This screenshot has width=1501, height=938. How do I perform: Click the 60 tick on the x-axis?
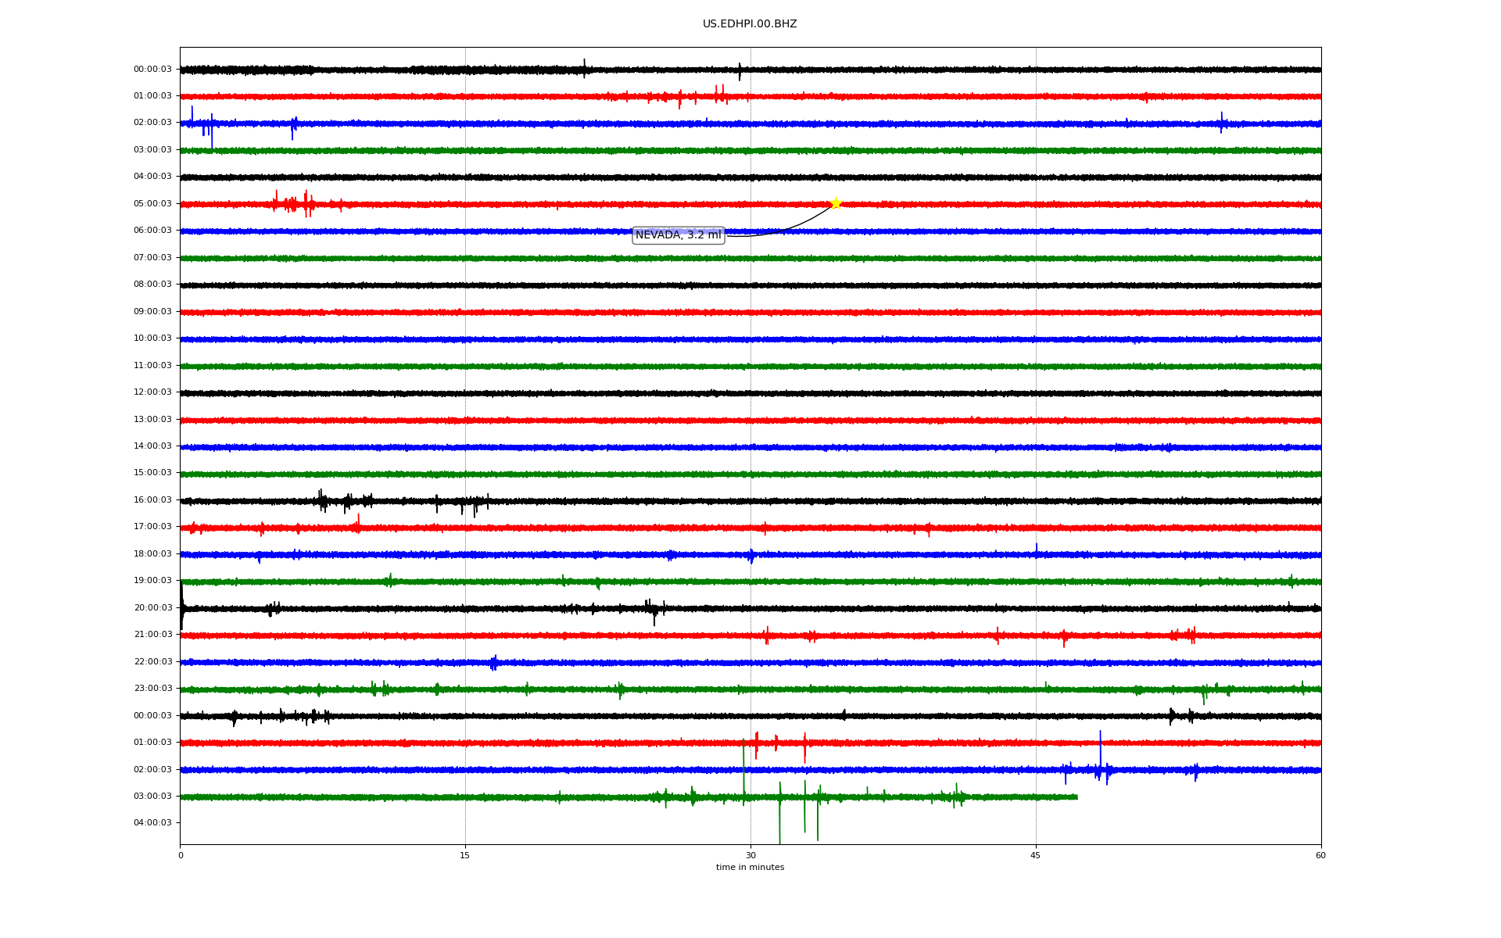pos(1320,856)
